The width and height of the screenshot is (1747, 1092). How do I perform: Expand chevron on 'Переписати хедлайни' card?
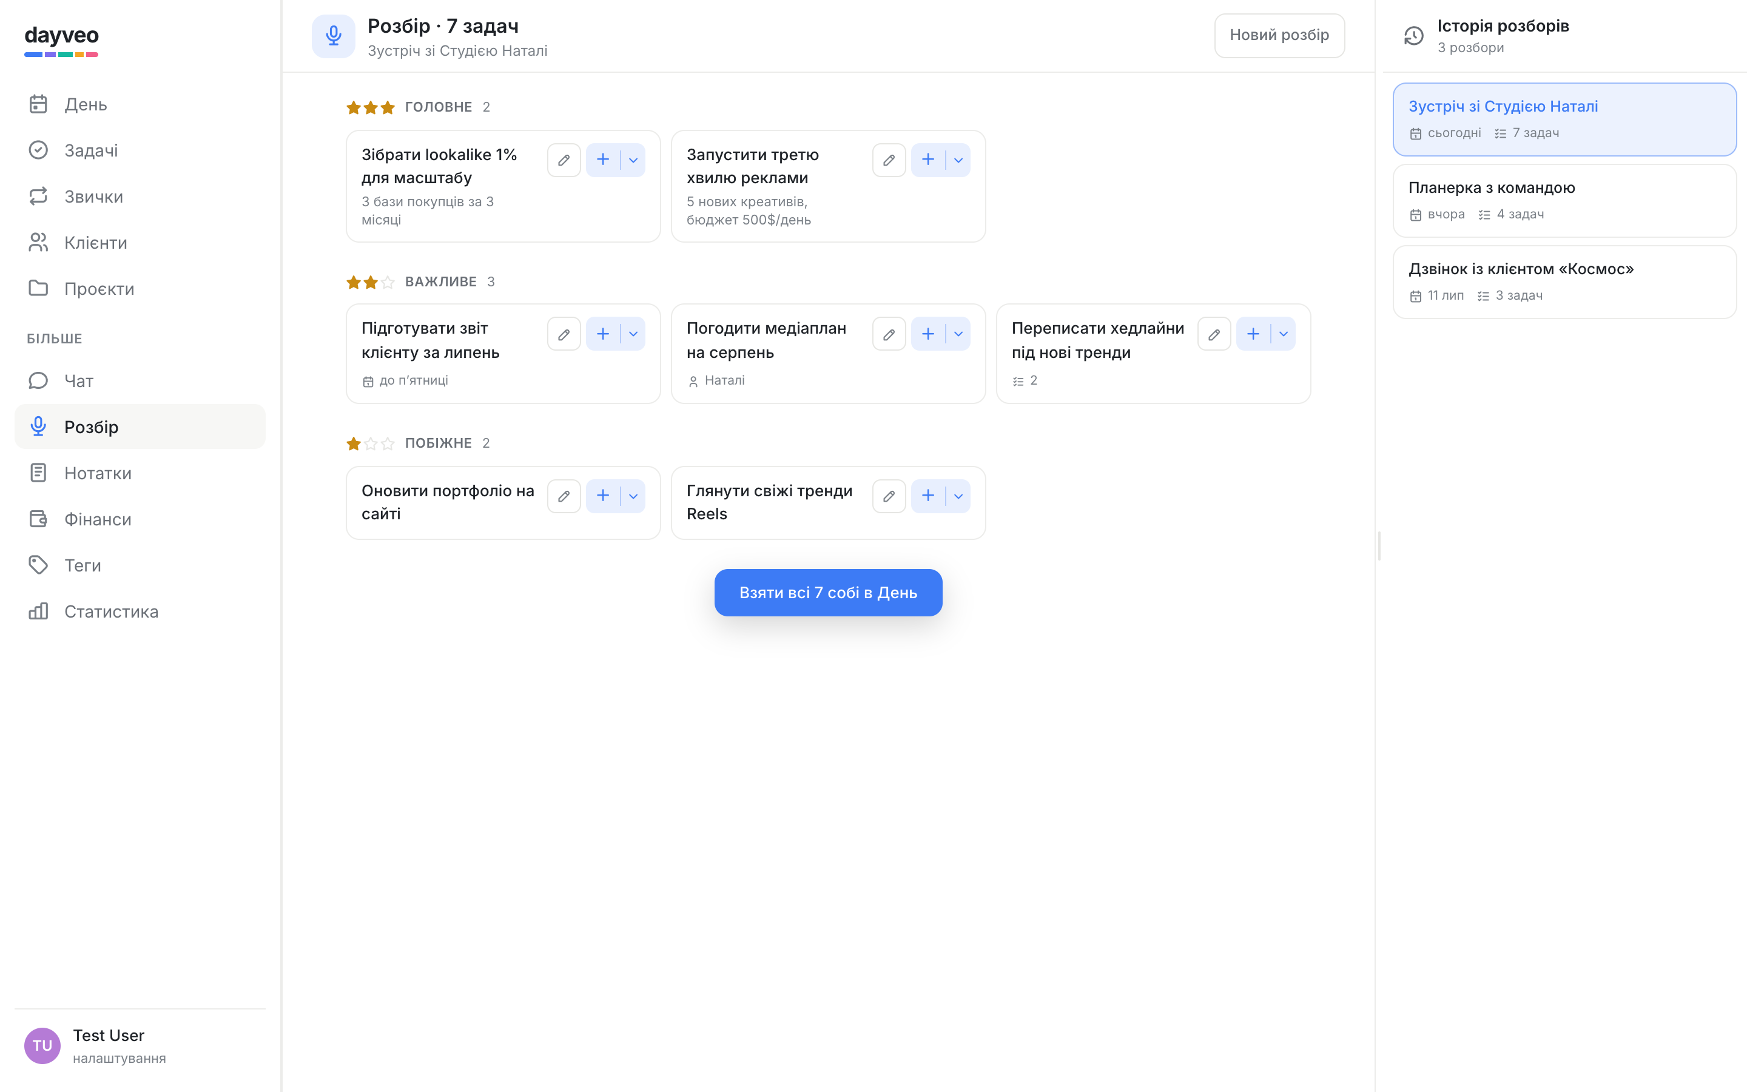(x=1284, y=334)
